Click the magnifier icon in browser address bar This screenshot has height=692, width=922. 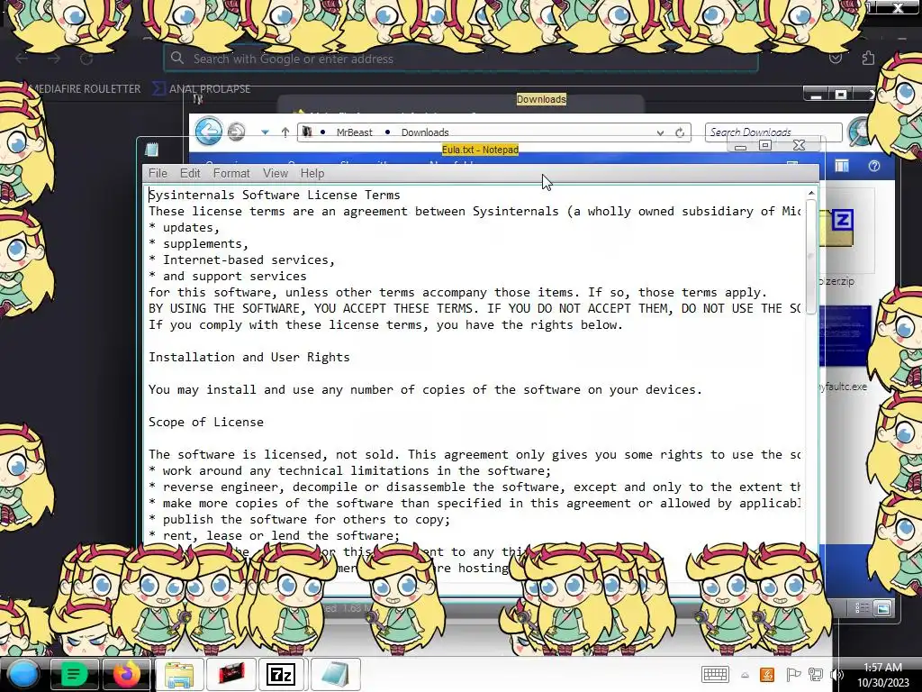click(177, 58)
